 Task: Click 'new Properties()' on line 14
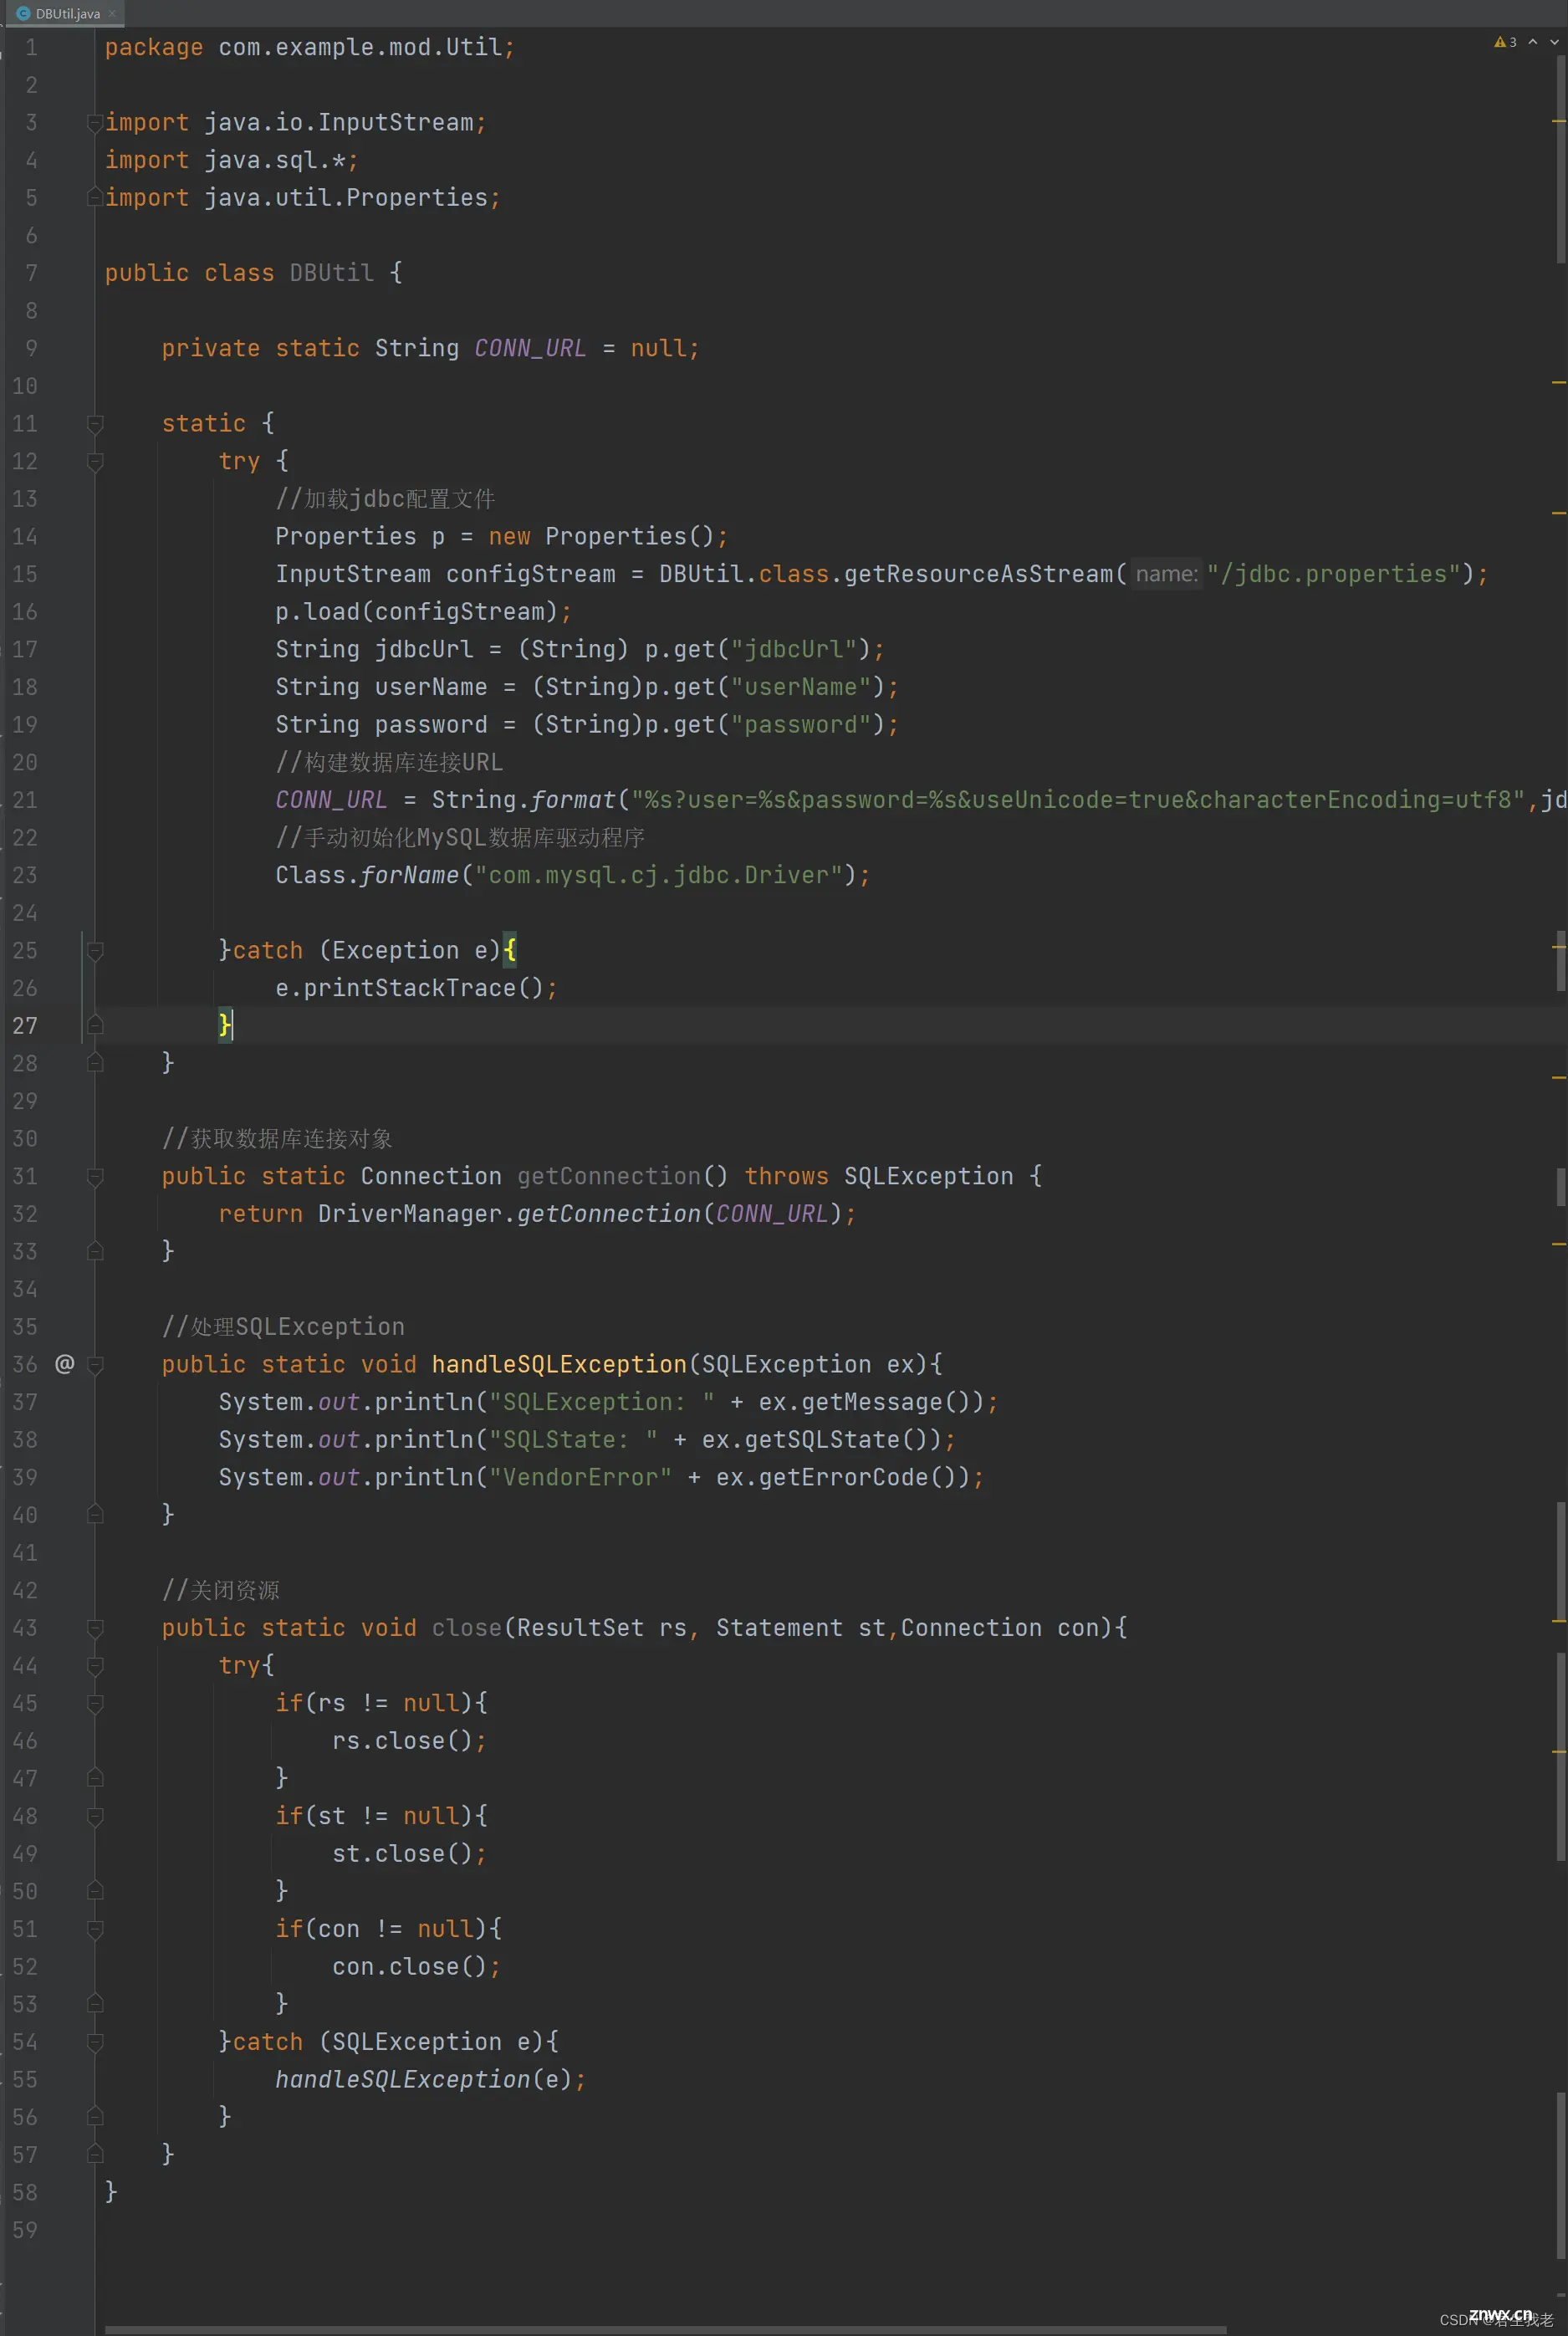coord(601,536)
